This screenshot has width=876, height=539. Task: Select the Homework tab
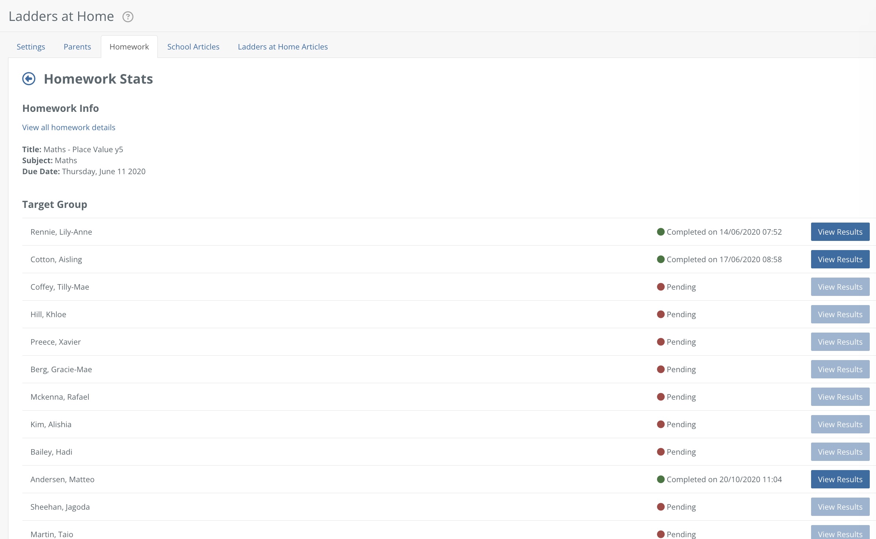(129, 47)
